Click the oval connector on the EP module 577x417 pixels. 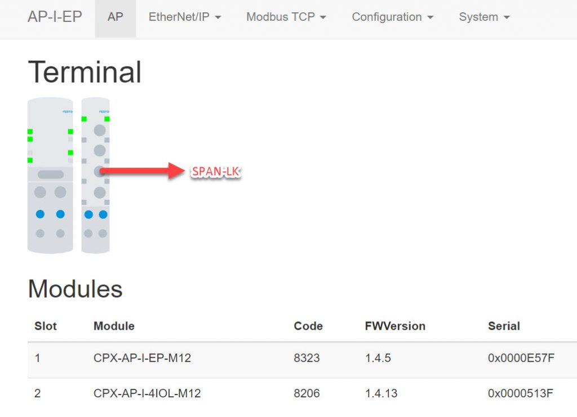[50, 174]
